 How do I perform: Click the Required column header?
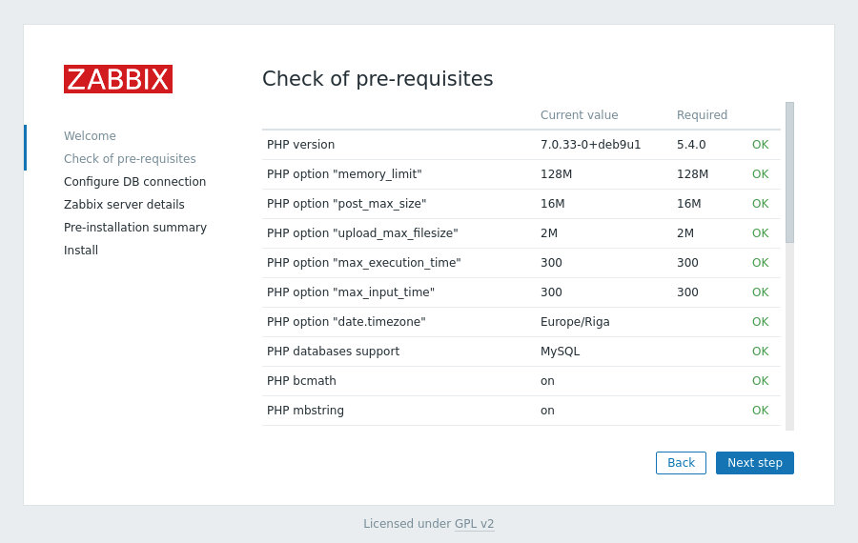(x=702, y=115)
